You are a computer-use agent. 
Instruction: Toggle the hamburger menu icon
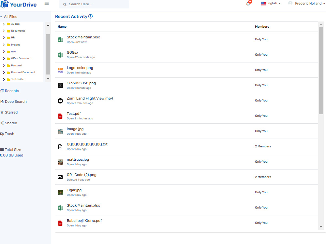click(47, 3)
